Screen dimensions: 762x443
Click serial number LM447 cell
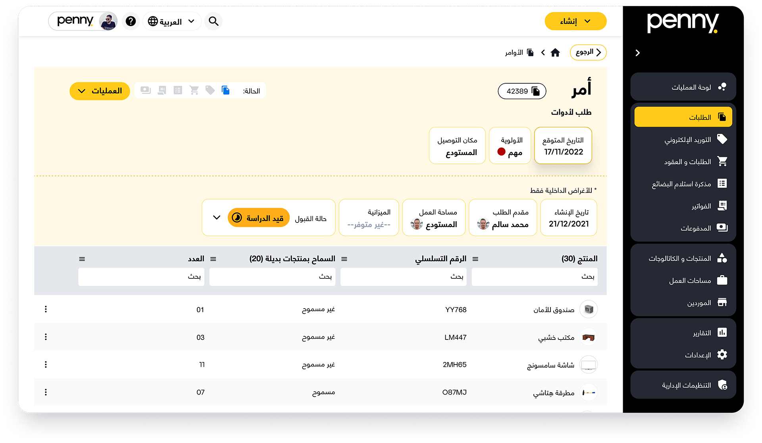[x=455, y=338]
